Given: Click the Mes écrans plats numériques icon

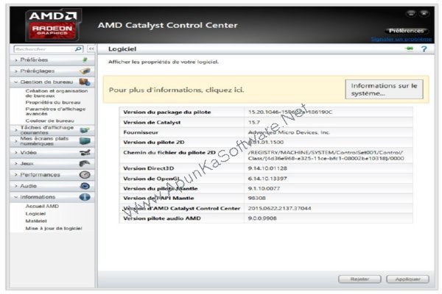Looking at the screenshot, I should [85, 141].
